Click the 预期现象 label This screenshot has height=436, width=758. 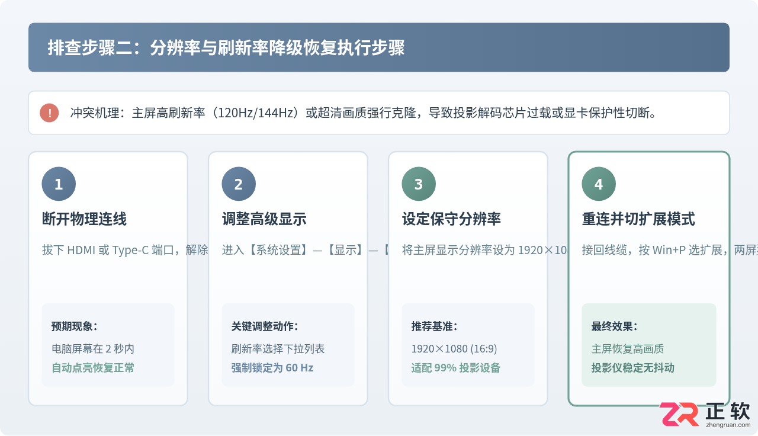pyautogui.click(x=74, y=326)
